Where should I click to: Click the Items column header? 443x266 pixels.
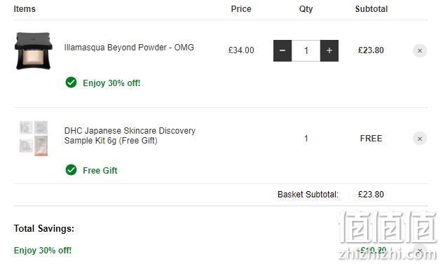pos(25,9)
